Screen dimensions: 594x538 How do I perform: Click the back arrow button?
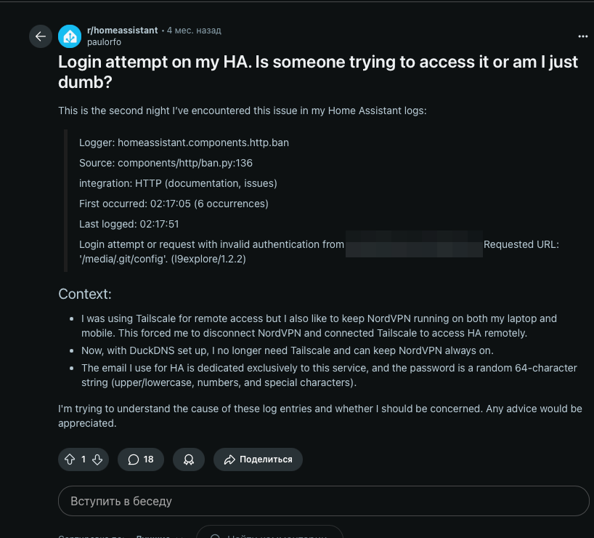point(41,36)
